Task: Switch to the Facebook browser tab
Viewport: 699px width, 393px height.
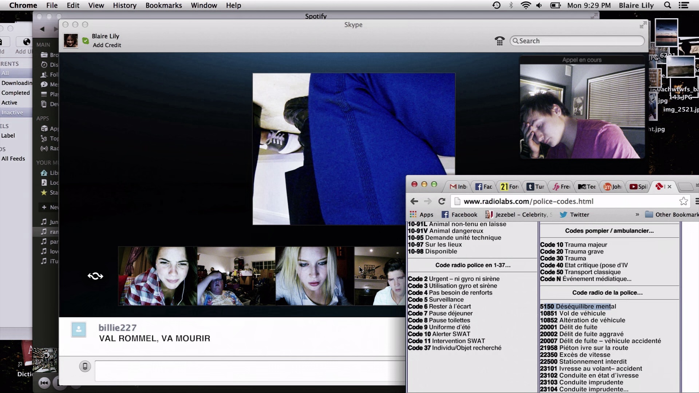Action: 484,187
